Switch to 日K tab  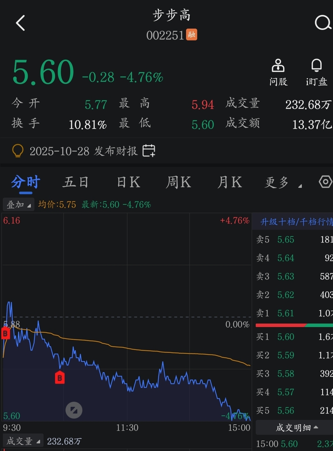point(128,182)
